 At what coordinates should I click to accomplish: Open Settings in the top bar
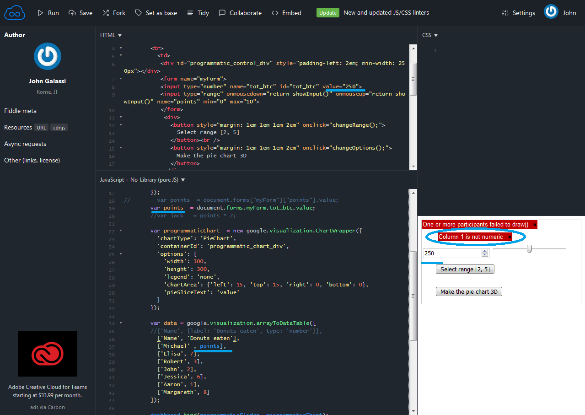[x=518, y=13]
